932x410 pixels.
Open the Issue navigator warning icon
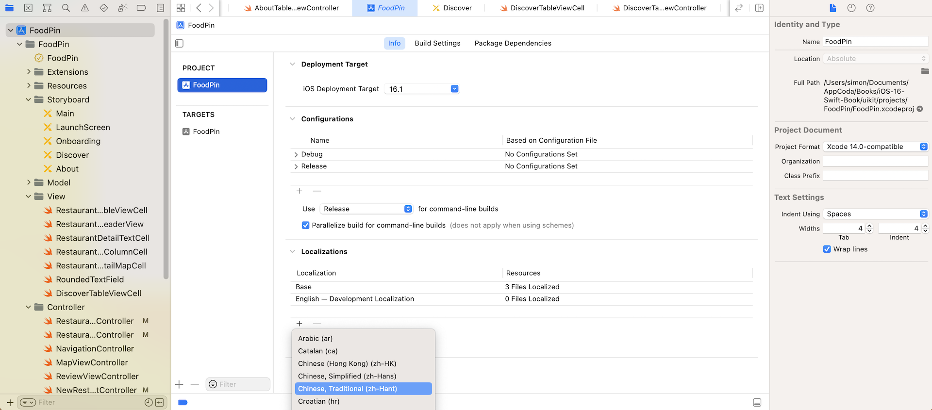pos(85,8)
